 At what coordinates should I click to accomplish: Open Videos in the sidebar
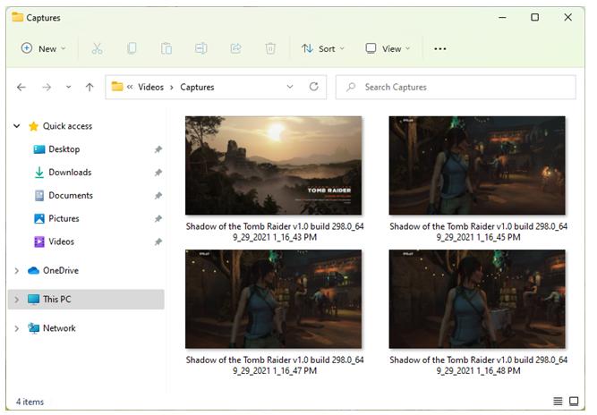click(61, 241)
